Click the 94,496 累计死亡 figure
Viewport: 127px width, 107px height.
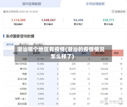78,20
